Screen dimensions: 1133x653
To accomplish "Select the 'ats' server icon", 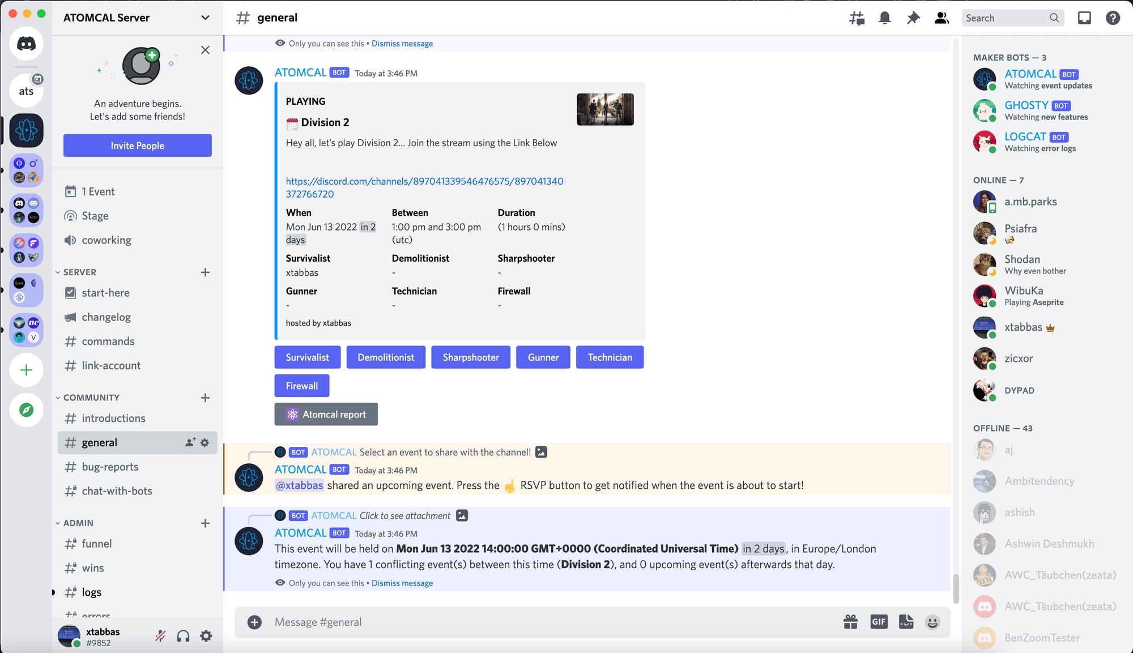I will [26, 91].
